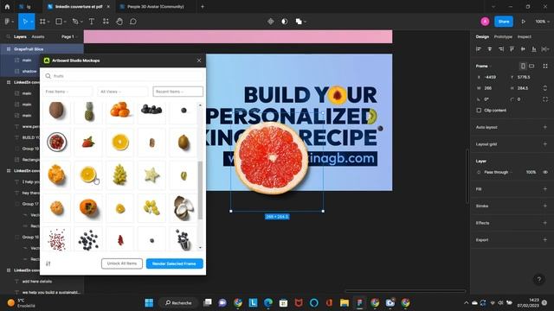Switch to the Prototype tab
Image resolution: width=554 pixels, height=311 pixels.
click(503, 36)
